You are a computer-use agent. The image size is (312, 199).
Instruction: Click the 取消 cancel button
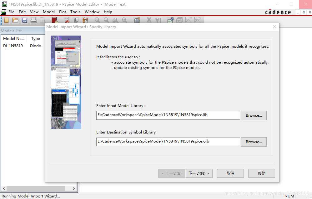(230, 173)
